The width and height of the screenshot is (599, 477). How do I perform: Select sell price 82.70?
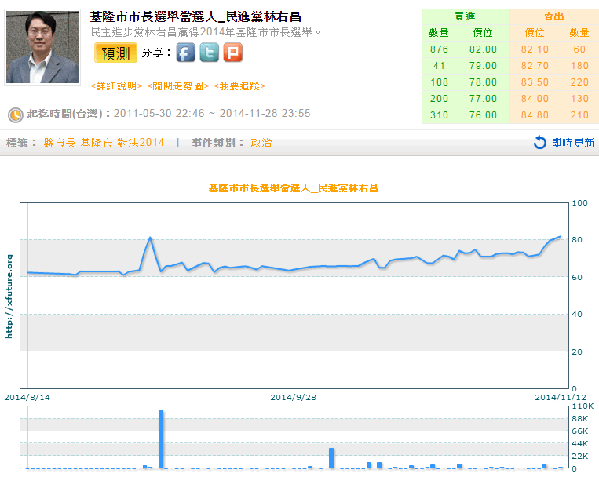tap(535, 66)
